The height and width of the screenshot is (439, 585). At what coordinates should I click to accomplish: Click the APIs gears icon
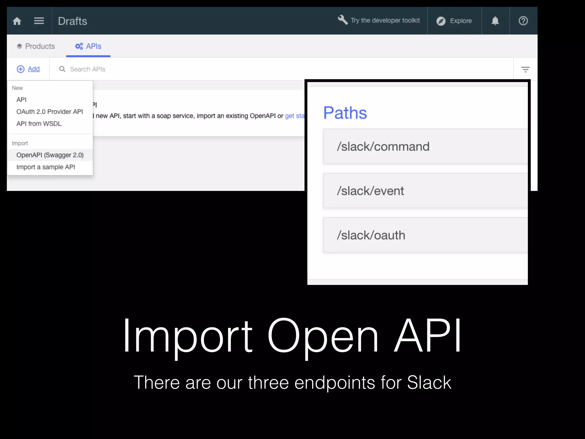[79, 46]
